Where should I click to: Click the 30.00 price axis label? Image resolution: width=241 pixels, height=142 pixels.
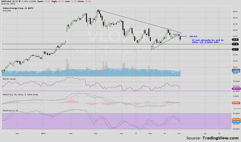tap(235, 67)
